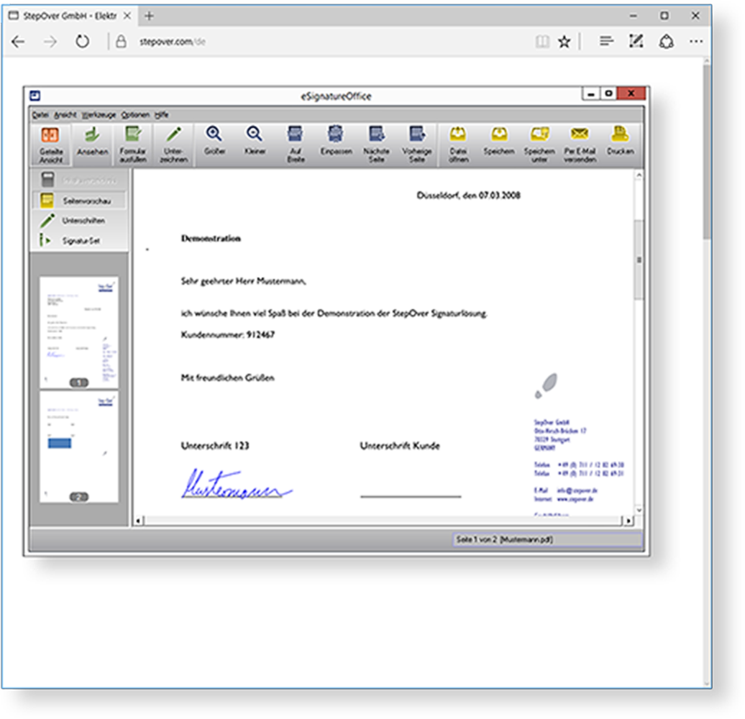Open the Datei menu

point(40,115)
